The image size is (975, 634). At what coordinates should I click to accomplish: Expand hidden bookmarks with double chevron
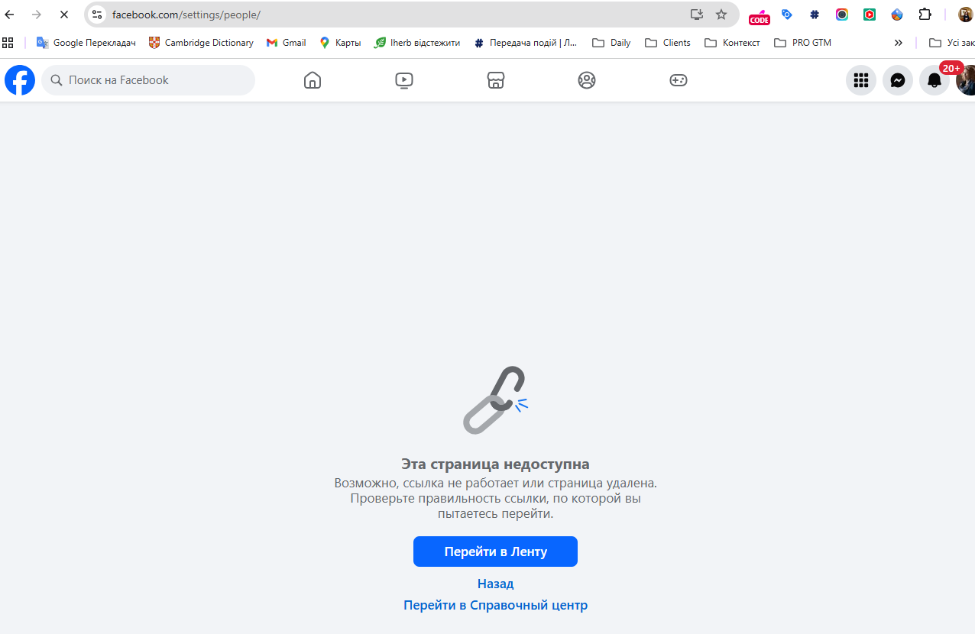pos(899,43)
